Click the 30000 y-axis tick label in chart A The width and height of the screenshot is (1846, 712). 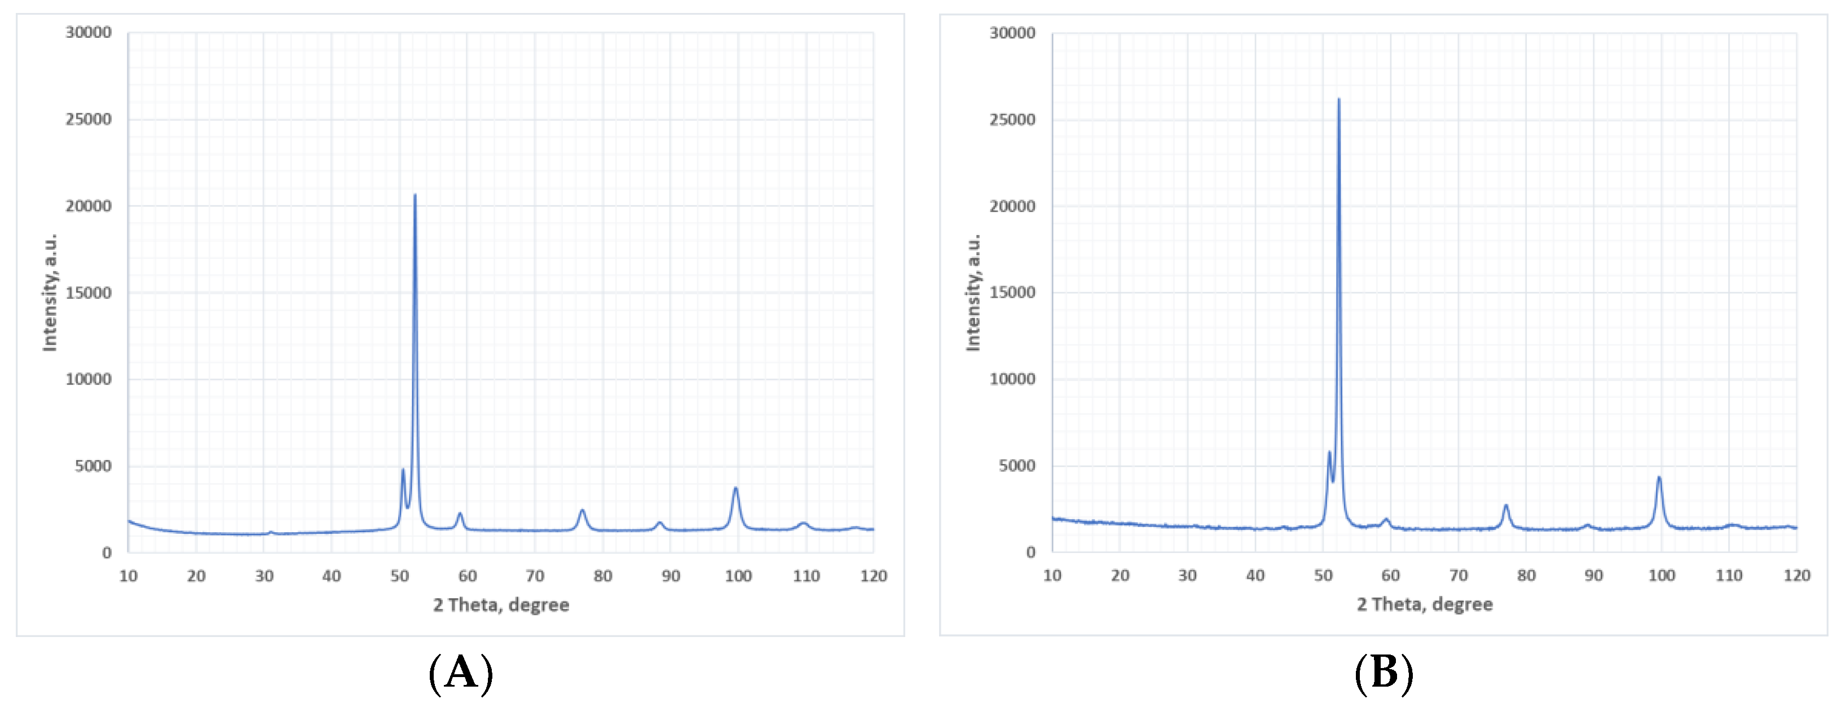89,32
